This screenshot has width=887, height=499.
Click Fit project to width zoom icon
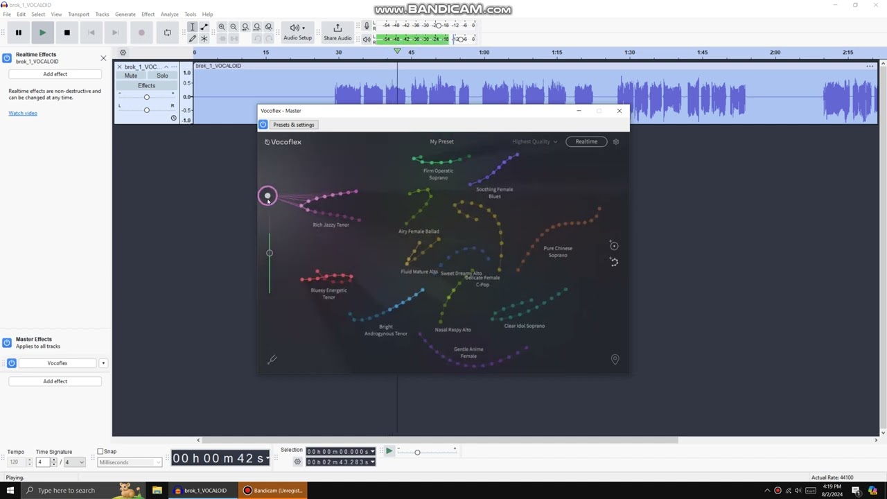(257, 27)
